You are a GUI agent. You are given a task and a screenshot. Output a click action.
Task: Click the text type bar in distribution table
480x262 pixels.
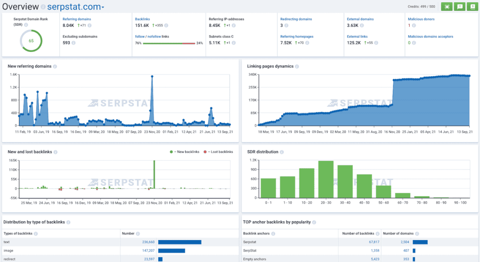pyautogui.click(x=180, y=242)
